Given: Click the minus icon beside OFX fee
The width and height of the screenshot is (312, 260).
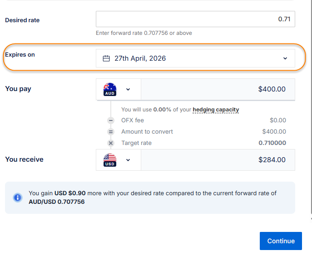Looking at the screenshot, I should 111,120.
